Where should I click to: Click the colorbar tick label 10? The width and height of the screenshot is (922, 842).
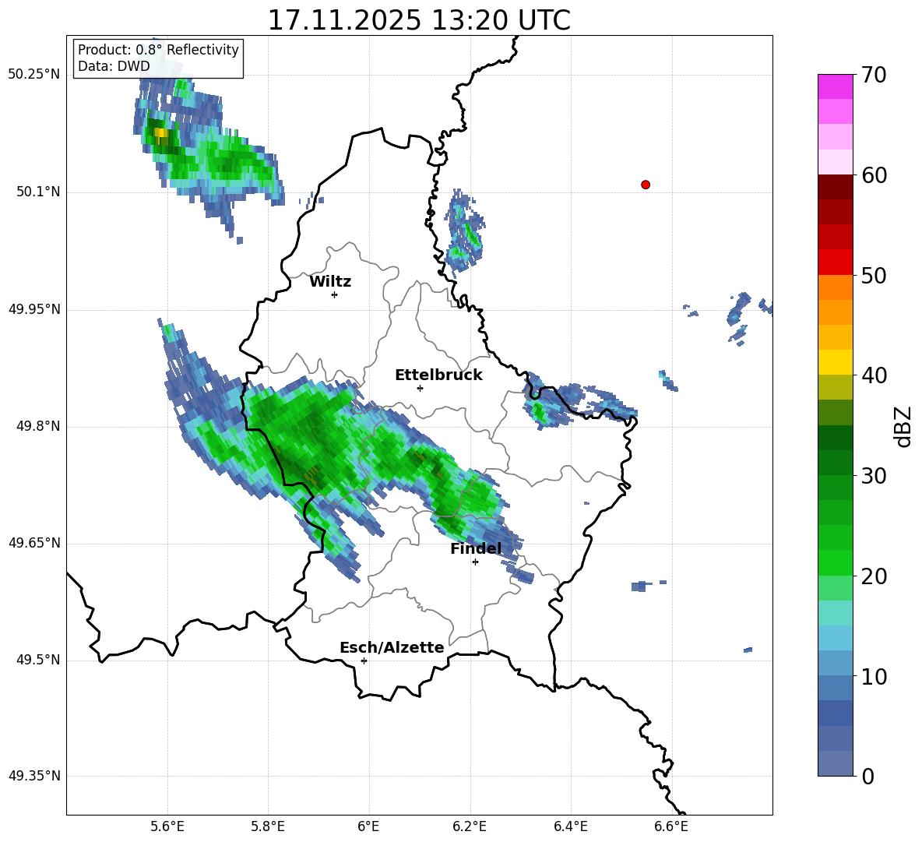[874, 676]
